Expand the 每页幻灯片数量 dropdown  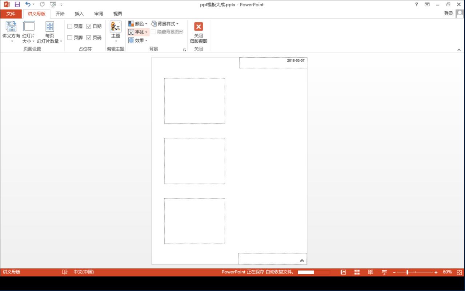(x=60, y=41)
